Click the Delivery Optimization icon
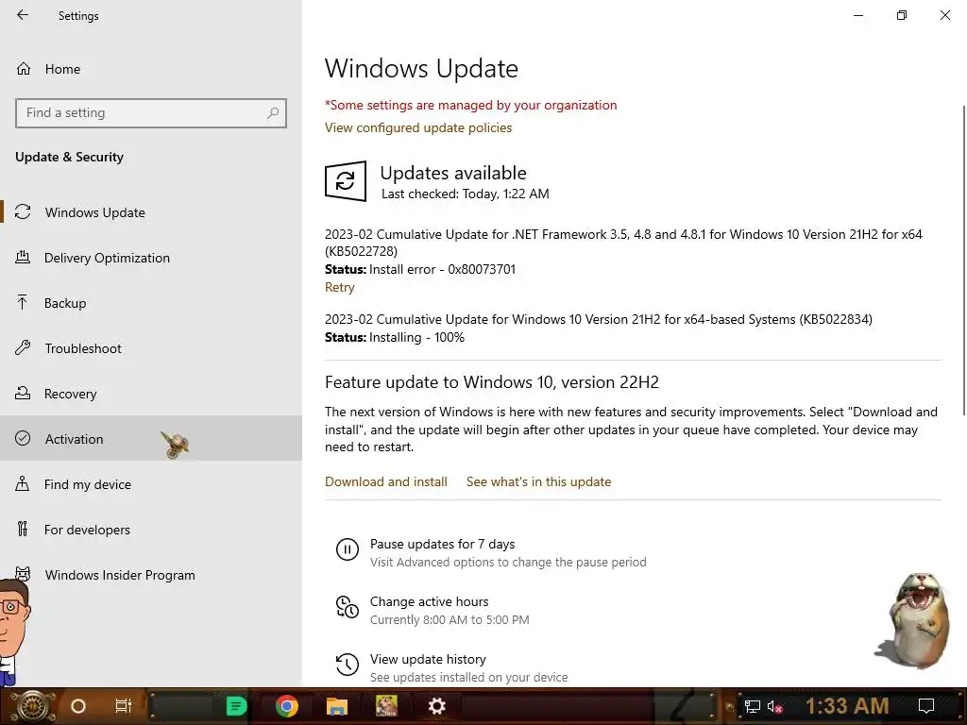Screen dimensions: 967x725 pyautogui.click(x=23, y=257)
